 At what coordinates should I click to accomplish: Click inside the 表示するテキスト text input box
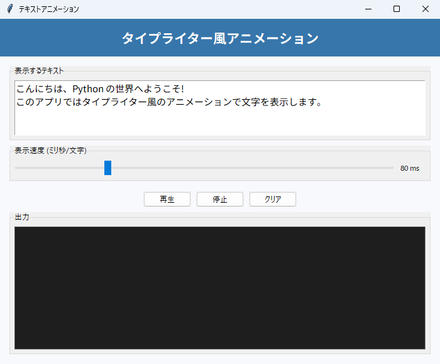point(220,108)
